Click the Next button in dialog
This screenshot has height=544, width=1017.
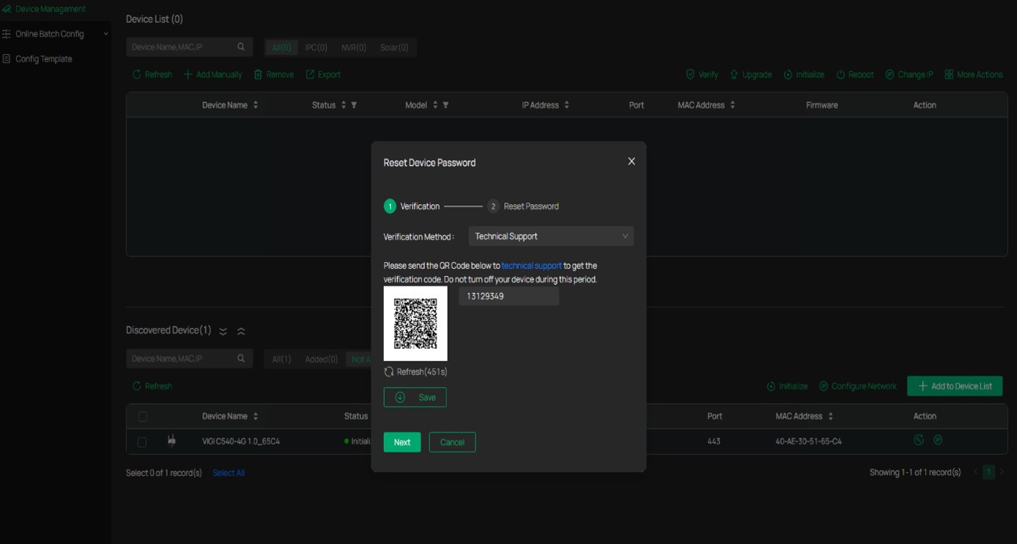tap(402, 442)
